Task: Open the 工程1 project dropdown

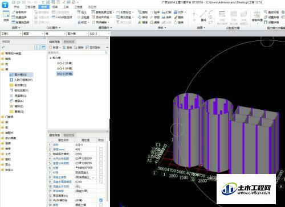Action: click(11, 34)
